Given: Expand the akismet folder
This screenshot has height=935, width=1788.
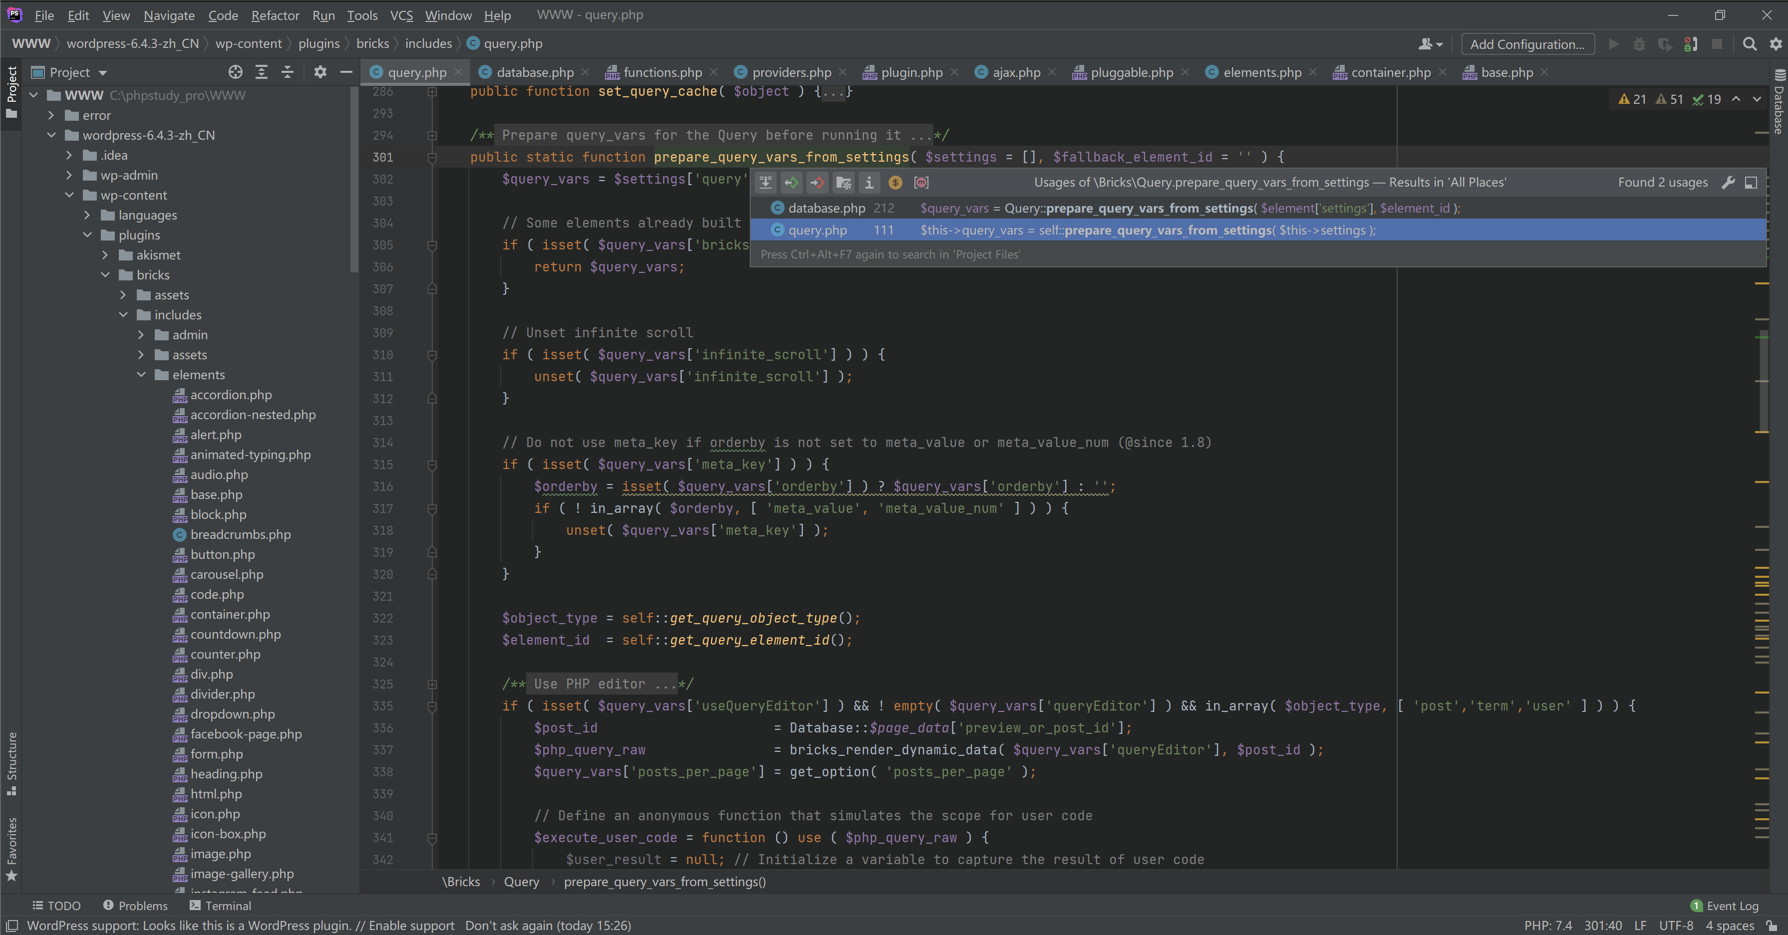Looking at the screenshot, I should point(105,255).
